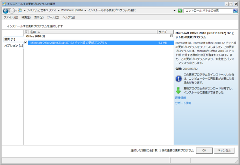Sort by the 名前 column header

point(93,32)
